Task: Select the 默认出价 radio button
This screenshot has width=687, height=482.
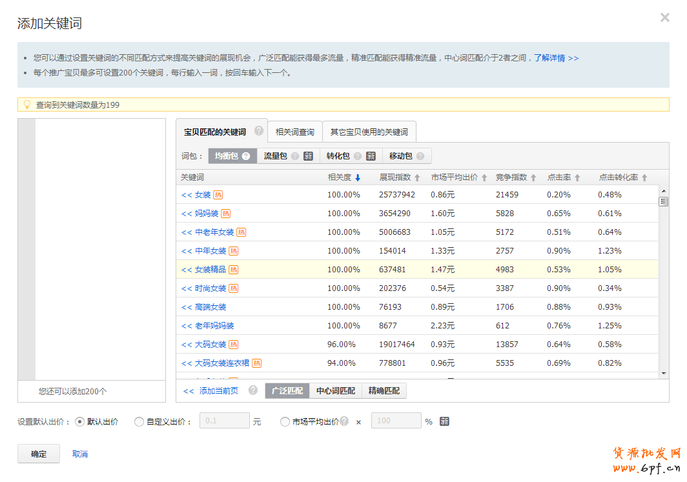Action: 80,422
